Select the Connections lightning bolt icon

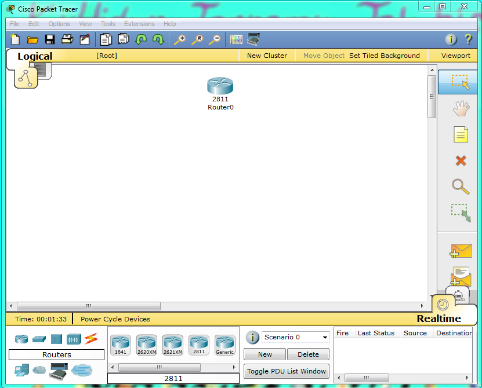[91, 339]
